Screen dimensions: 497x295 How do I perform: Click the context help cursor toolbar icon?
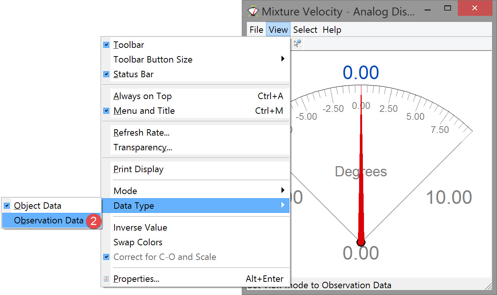coord(297,44)
